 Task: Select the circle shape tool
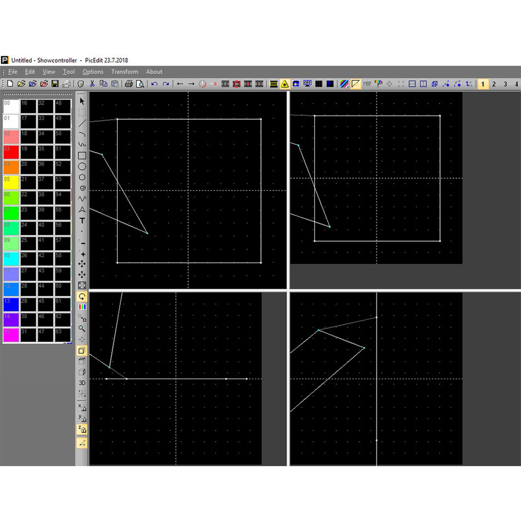(82, 166)
